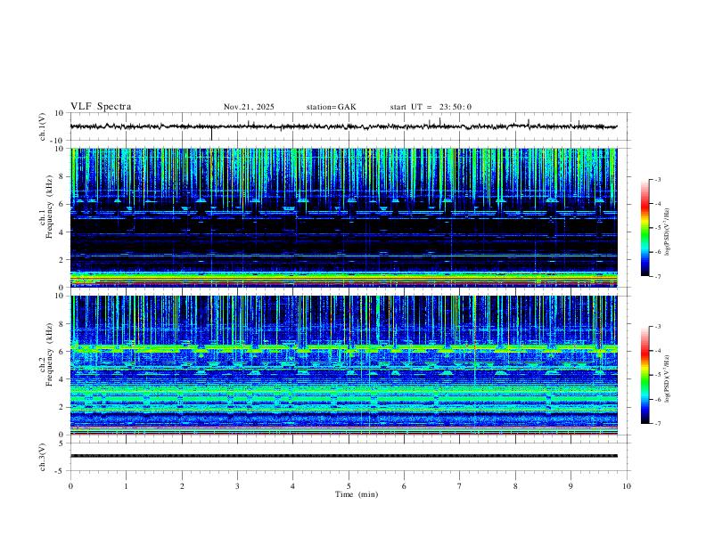Click the upper colorbar 'log(PSD)(V²/Hz)' label
The height and width of the screenshot is (545, 706).
click(668, 232)
